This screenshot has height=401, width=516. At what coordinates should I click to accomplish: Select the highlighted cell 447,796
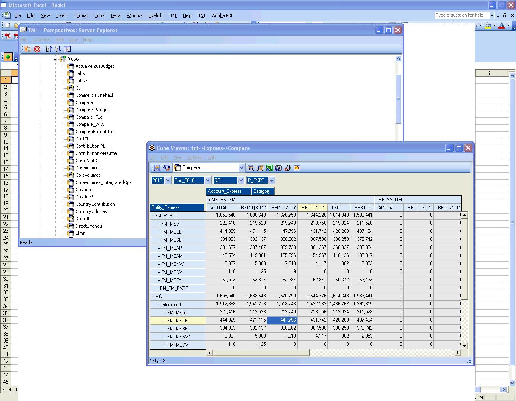click(x=282, y=320)
